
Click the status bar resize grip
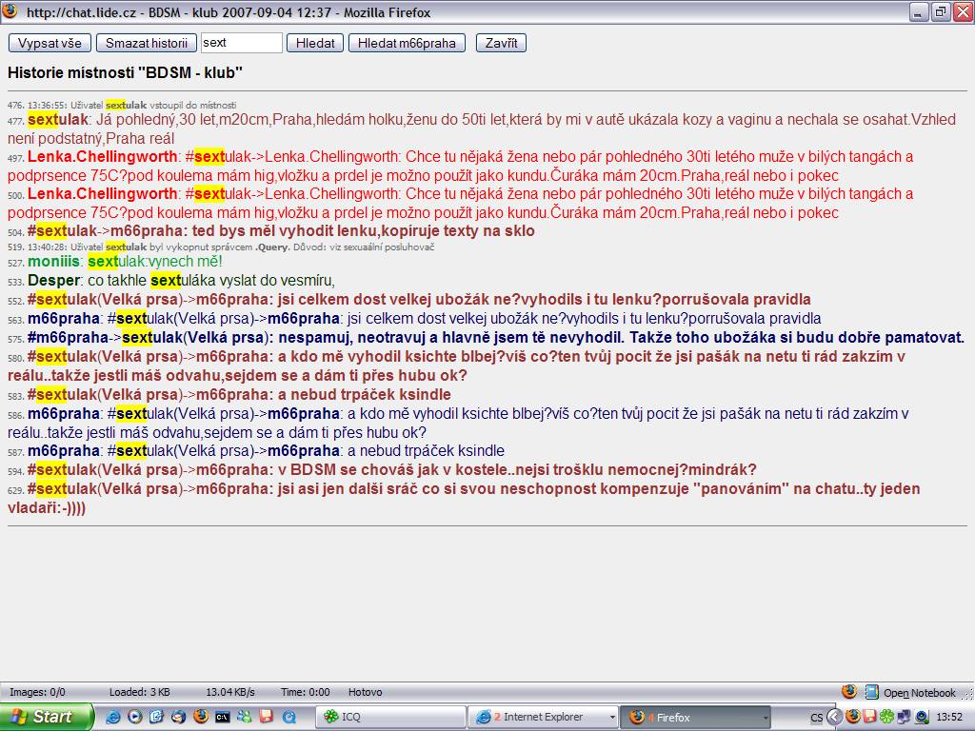(x=968, y=693)
